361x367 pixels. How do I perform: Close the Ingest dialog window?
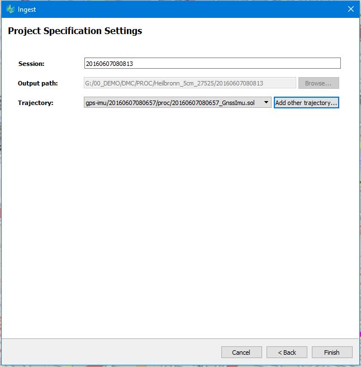click(350, 9)
